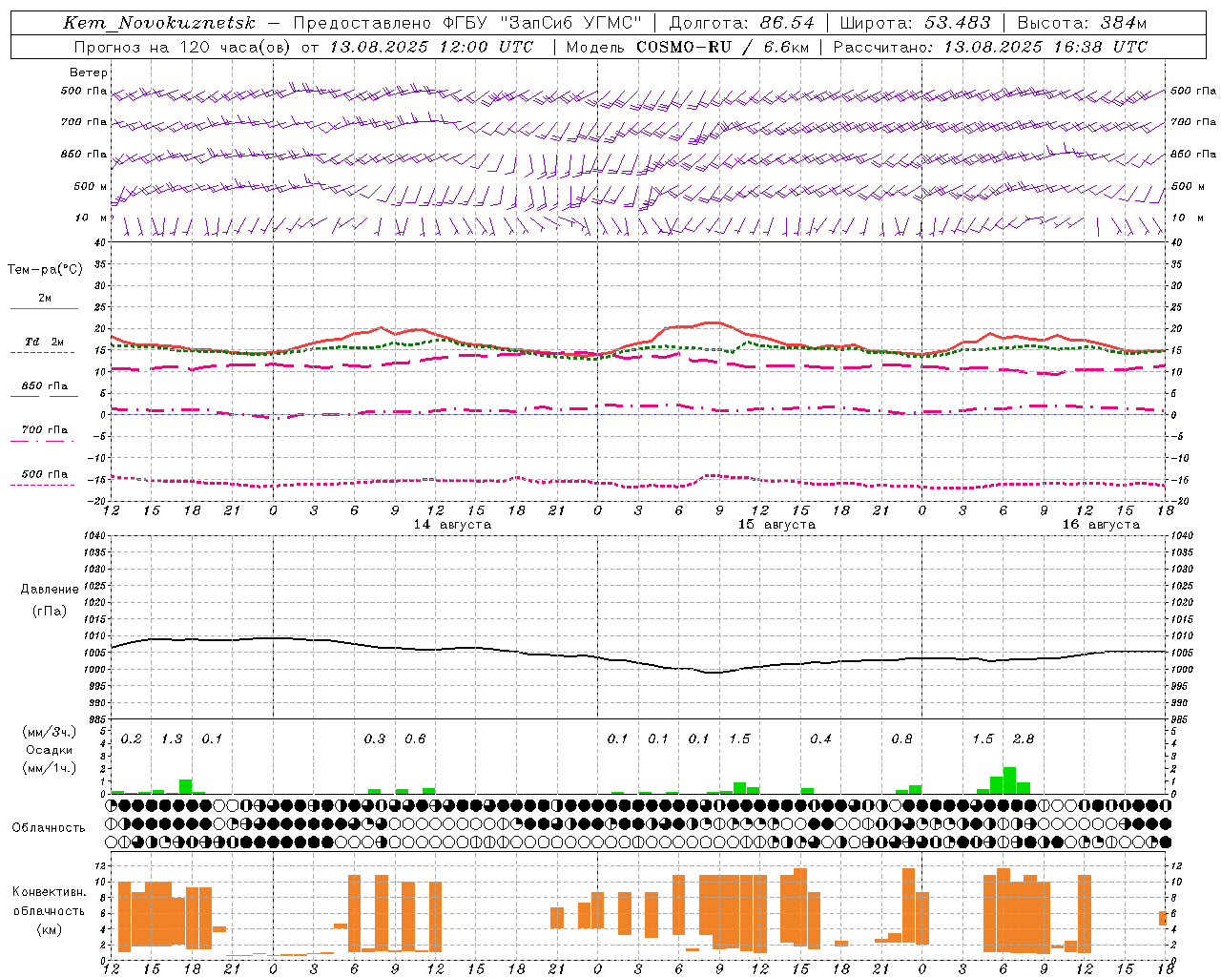Click the '(гПа)' unit label under Давление
The width and height of the screenshot is (1221, 977).
pos(50,612)
